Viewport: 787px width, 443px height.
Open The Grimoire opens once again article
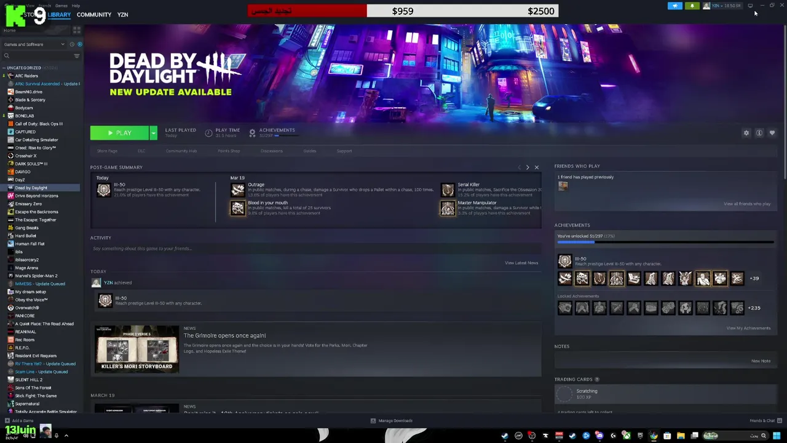224,335
